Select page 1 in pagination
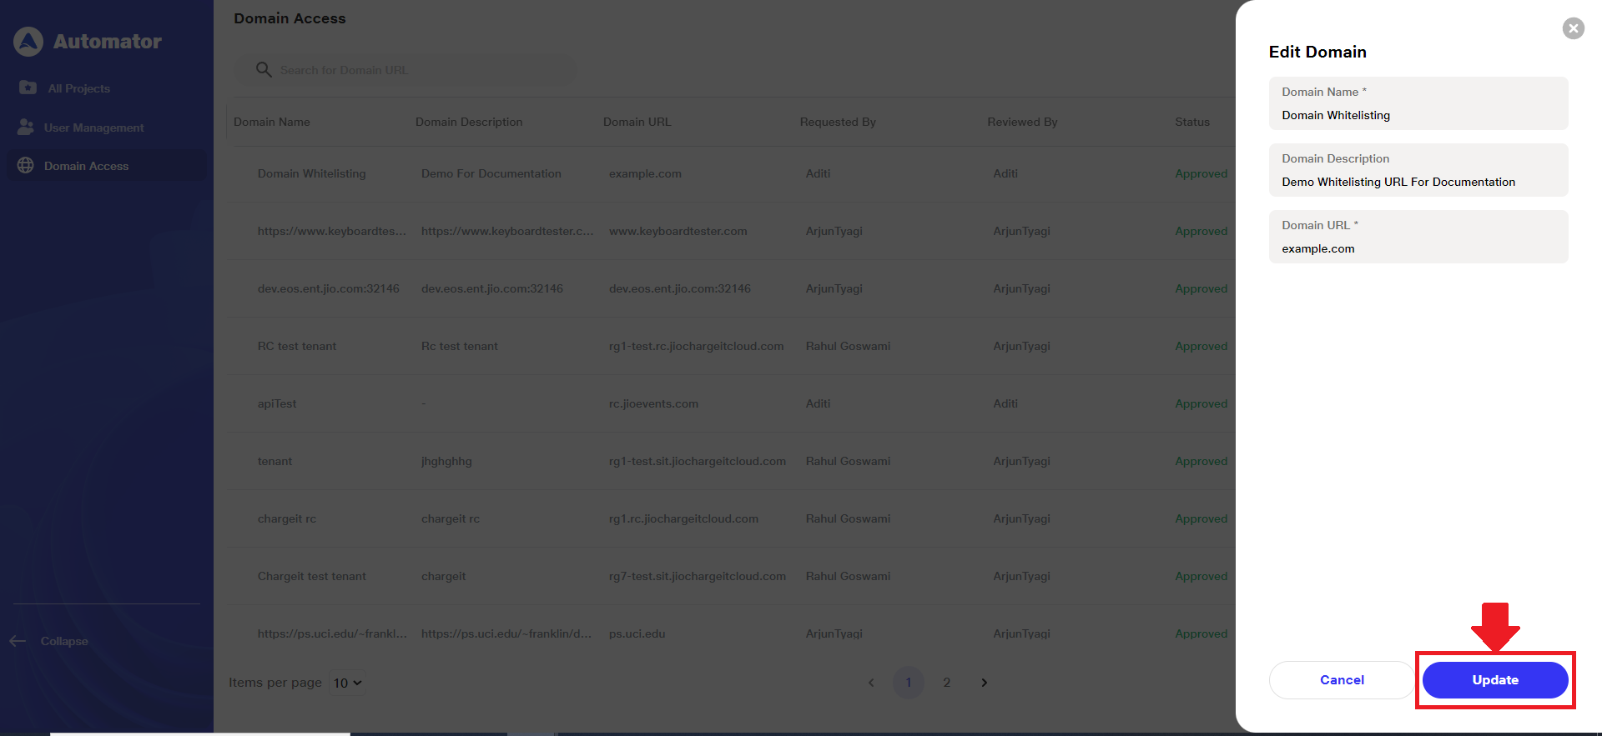Viewport: 1602px width, 736px height. (x=909, y=683)
